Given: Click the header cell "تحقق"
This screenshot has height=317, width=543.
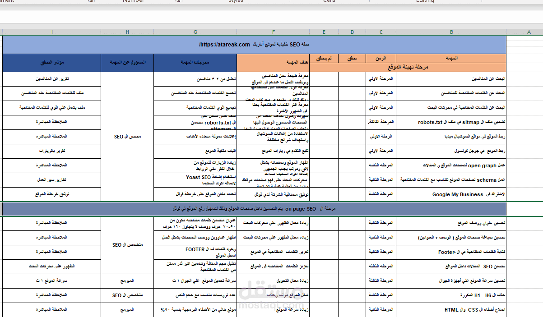Looking at the screenshot, I should [352, 59].
